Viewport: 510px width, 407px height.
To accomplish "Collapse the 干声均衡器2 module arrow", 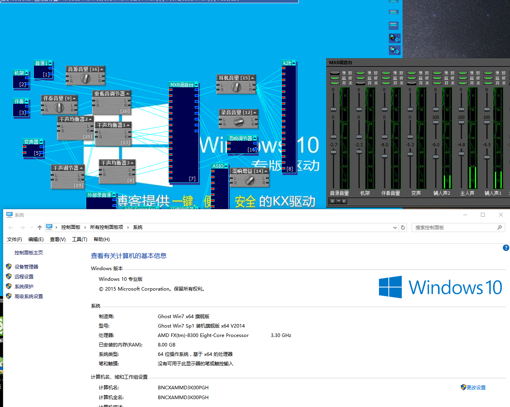I will pyautogui.click(x=91, y=119).
